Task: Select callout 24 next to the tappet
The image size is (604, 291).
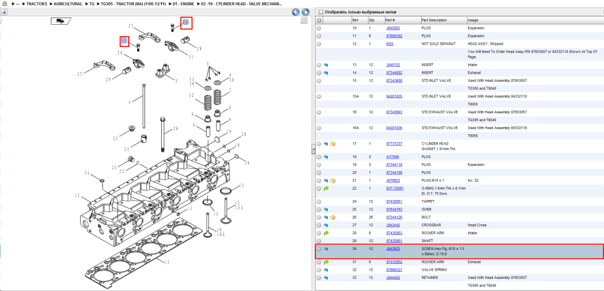Action: [x=126, y=149]
